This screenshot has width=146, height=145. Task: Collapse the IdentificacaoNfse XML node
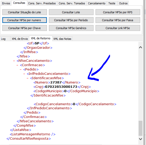pyautogui.click(x=28, y=78)
